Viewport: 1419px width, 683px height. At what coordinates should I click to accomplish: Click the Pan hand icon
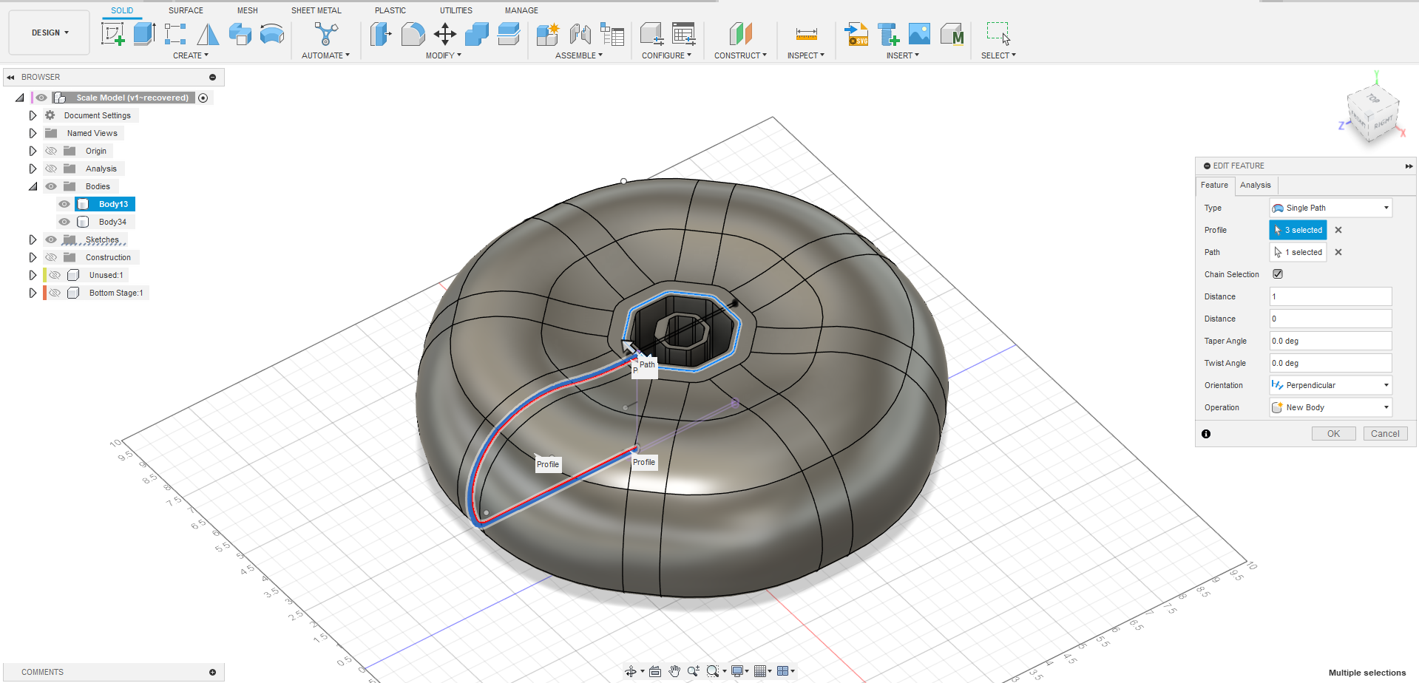674,671
